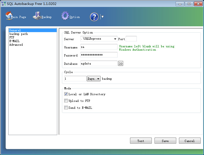204x155 pixels.
Task: Select Advanced in the options list
Action: tap(33, 45)
